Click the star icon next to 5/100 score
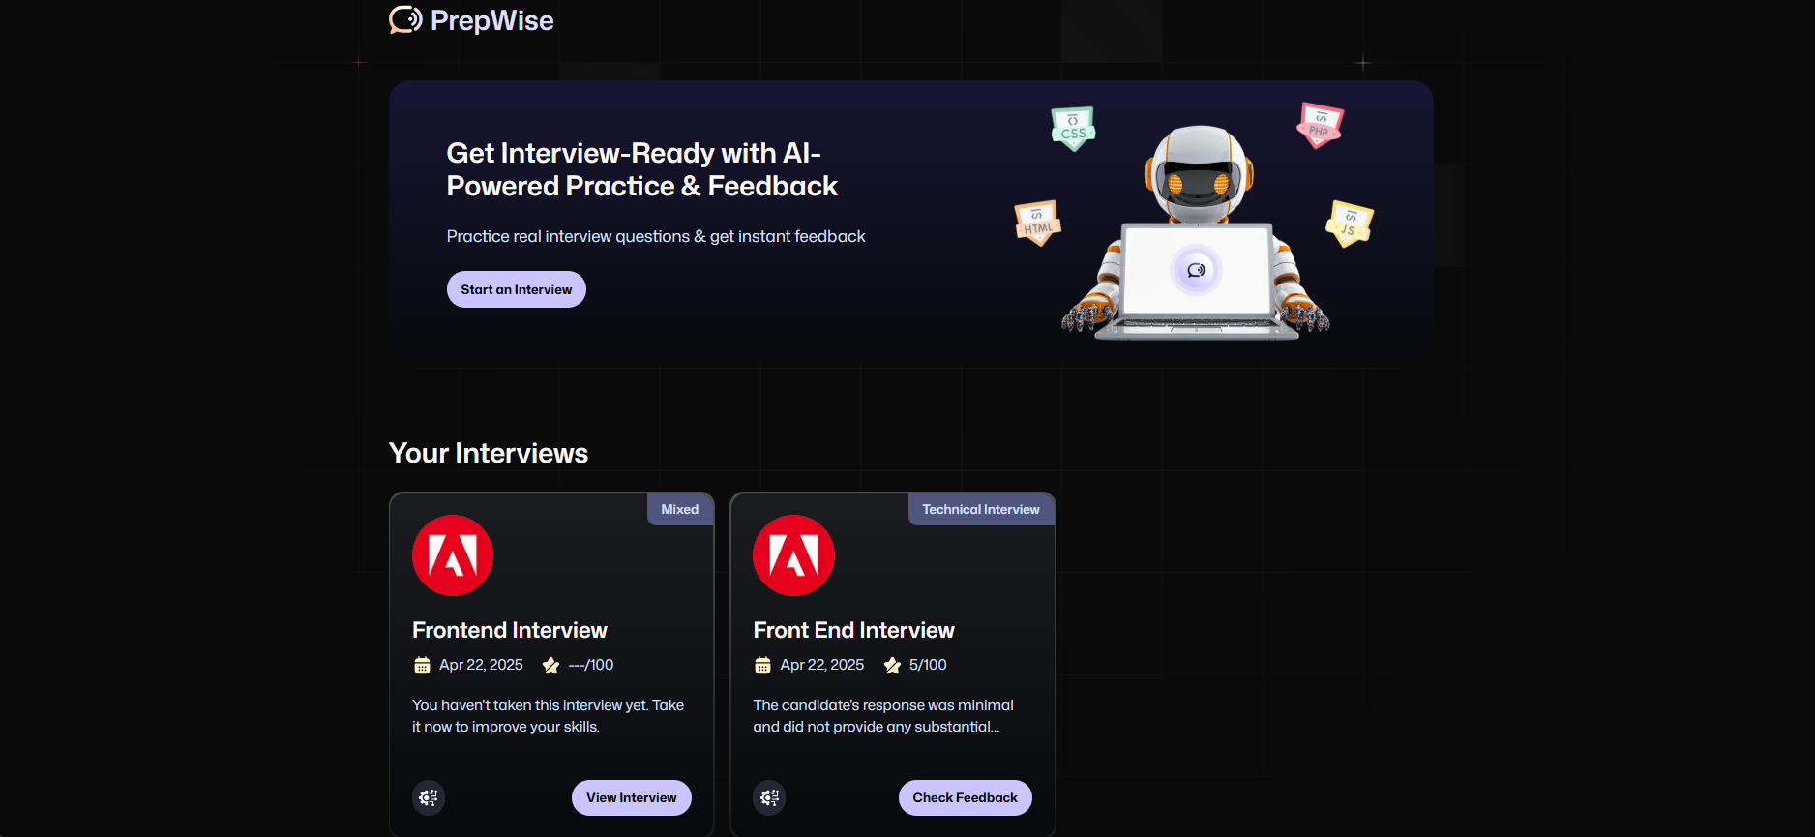1815x837 pixels. pos(892,665)
